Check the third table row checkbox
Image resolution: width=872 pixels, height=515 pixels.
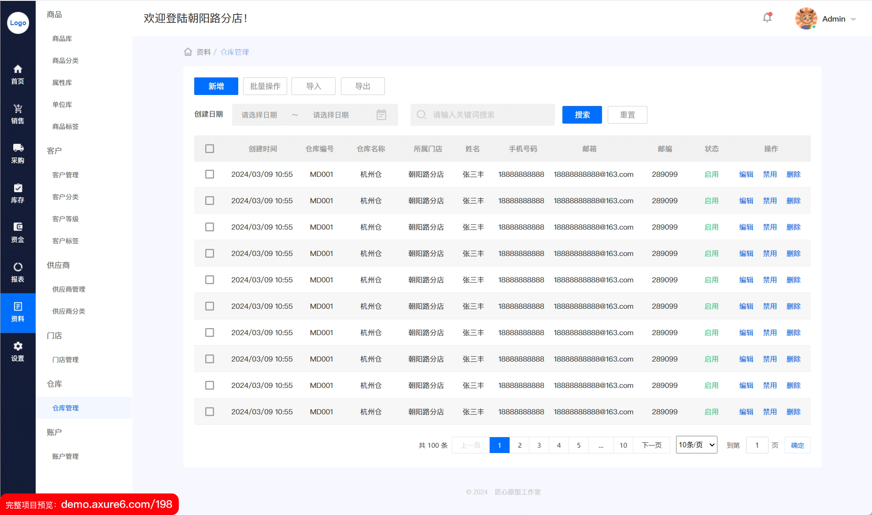210,227
